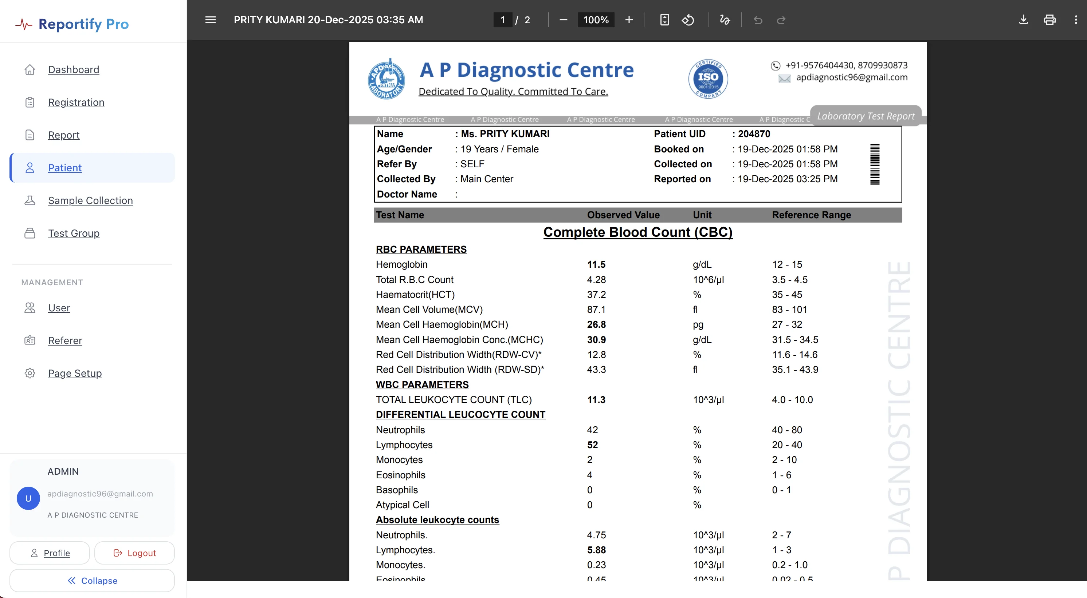Click the ADMIN user name
This screenshot has height=598, width=1087.
pos(63,471)
